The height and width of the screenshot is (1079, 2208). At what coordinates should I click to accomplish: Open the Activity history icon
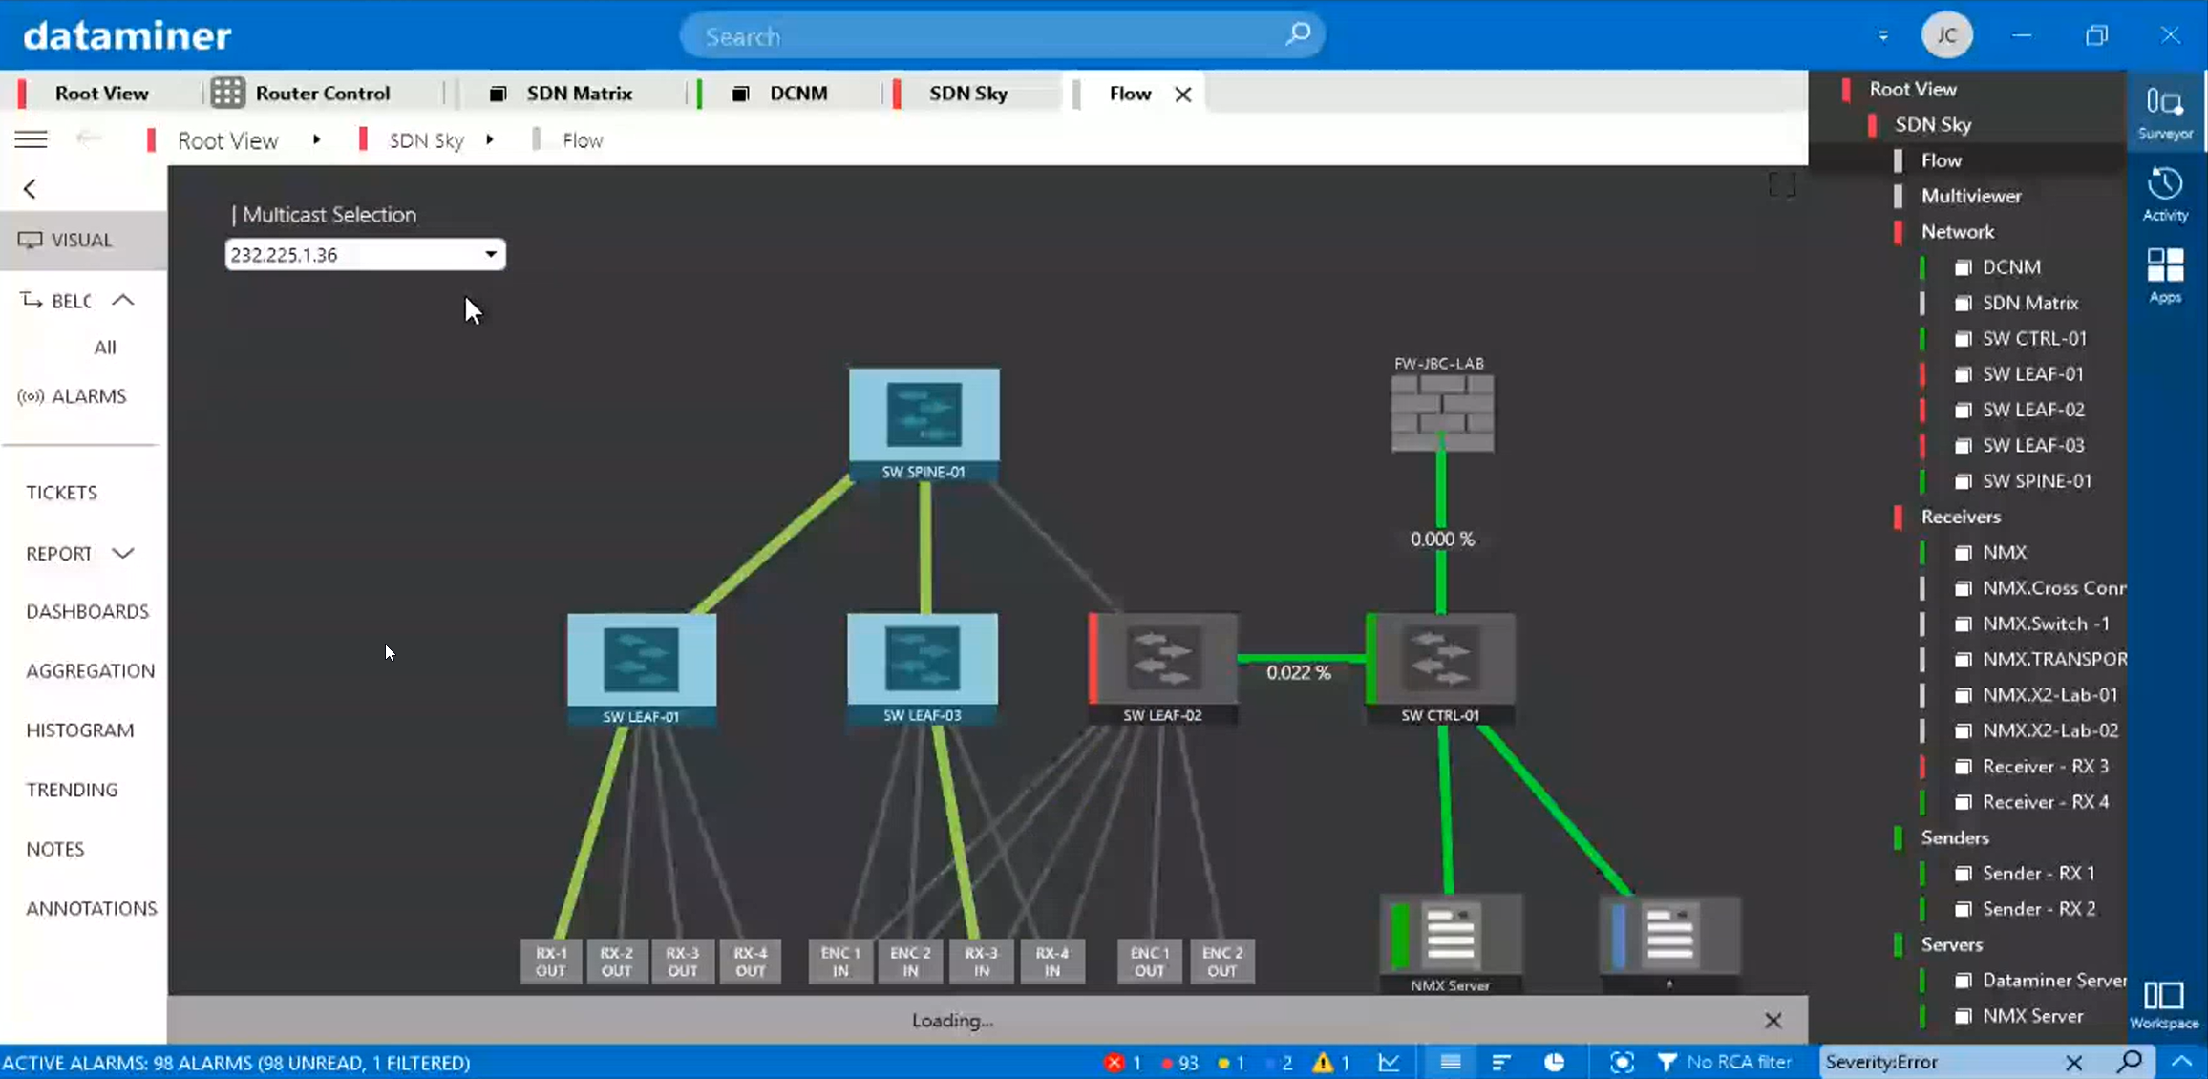(2165, 194)
